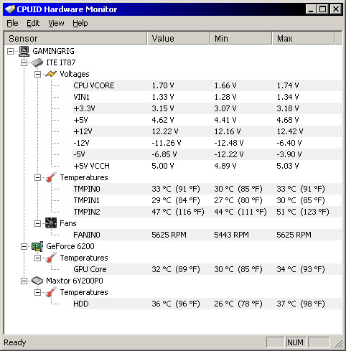Image resolution: width=346 pixels, height=351 pixels.
Task: Click the GAMINGRIG computer icon
Action: [24, 51]
